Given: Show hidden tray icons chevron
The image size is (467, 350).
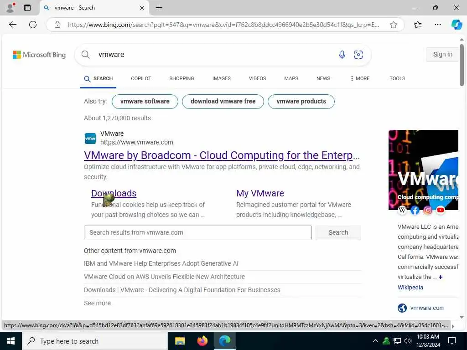Looking at the screenshot, I should 375,341.
